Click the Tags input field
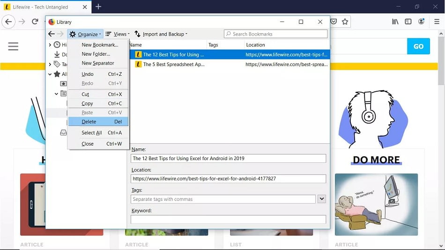 click(x=223, y=199)
